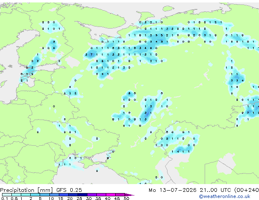Open the weatheronline.co.uk copyright link
The width and height of the screenshot is (259, 200).
[x=225, y=196]
